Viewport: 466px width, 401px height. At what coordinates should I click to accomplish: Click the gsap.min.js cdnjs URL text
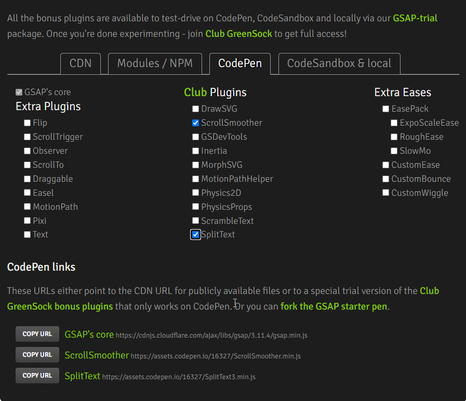211,336
